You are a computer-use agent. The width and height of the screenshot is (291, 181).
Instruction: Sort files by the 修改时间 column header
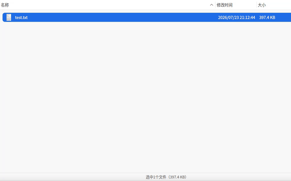[225, 5]
